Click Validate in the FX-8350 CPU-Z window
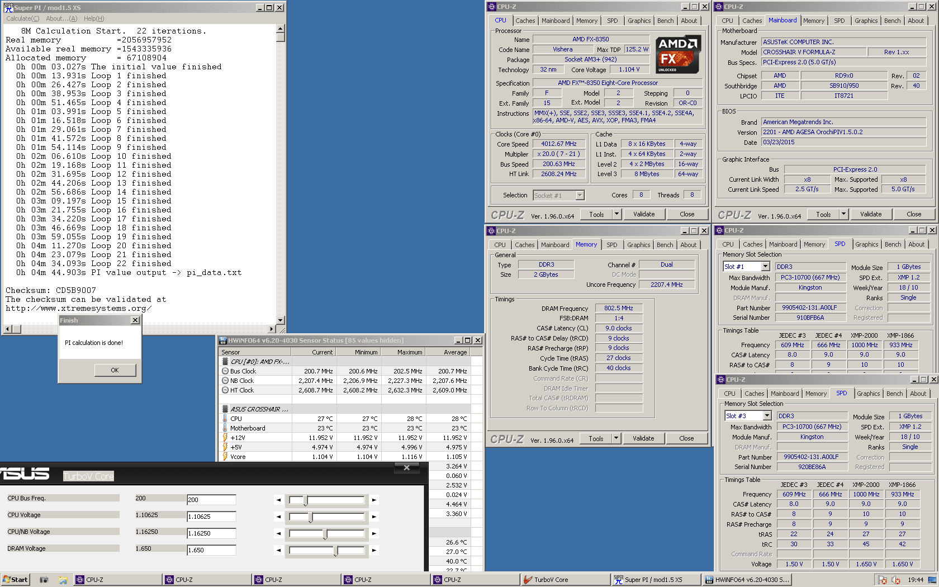The width and height of the screenshot is (939, 587). tap(643, 214)
